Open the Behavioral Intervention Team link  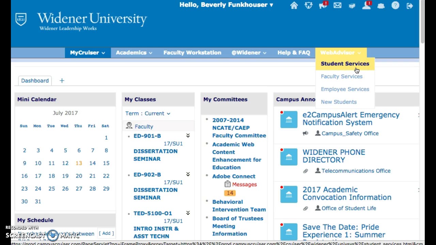[x=239, y=206]
